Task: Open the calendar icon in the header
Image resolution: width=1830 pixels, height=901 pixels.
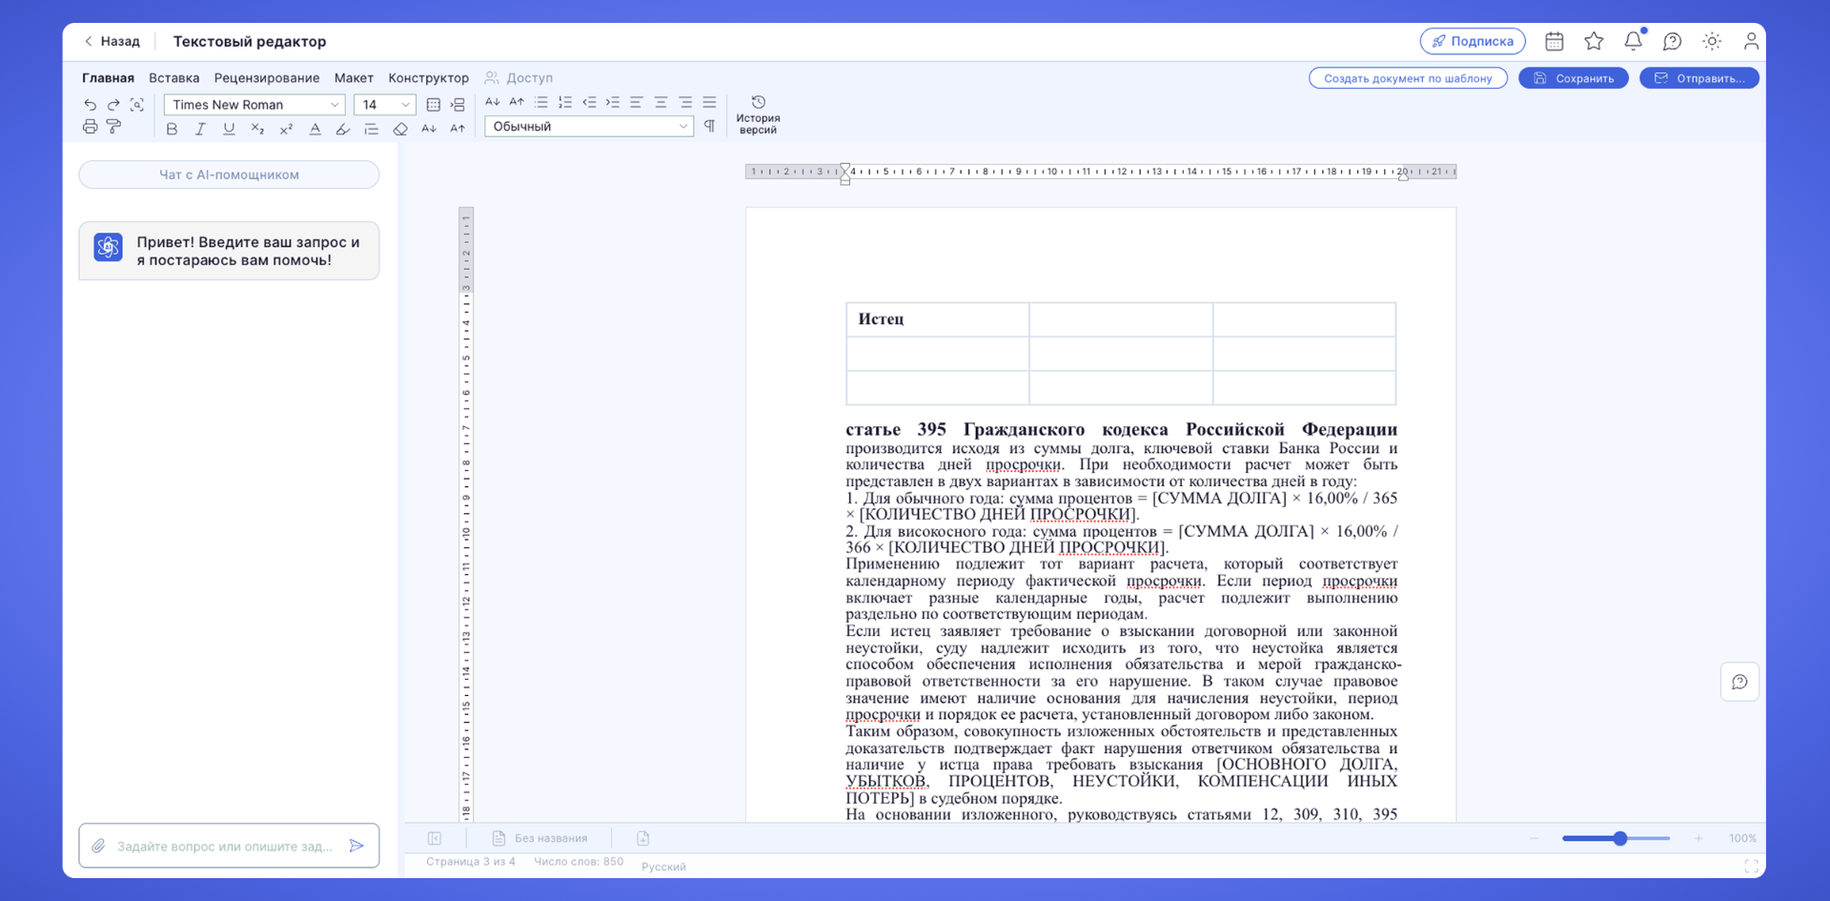Action: tap(1555, 41)
